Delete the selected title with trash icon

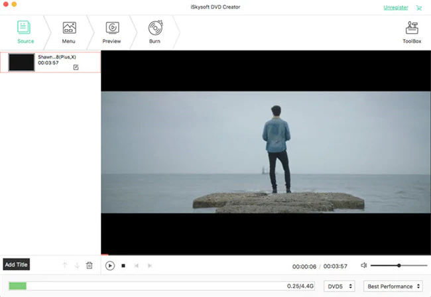[x=90, y=265]
